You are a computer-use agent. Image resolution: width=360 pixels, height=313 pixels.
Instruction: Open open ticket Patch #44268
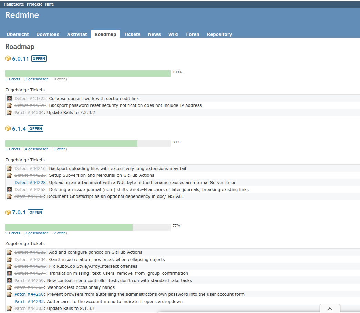pyautogui.click(x=29, y=294)
